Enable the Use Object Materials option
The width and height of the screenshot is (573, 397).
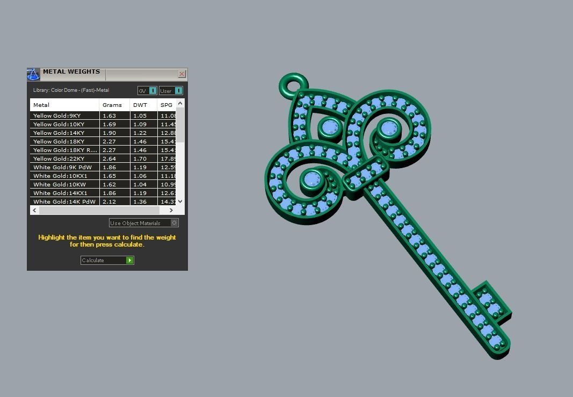click(x=143, y=223)
